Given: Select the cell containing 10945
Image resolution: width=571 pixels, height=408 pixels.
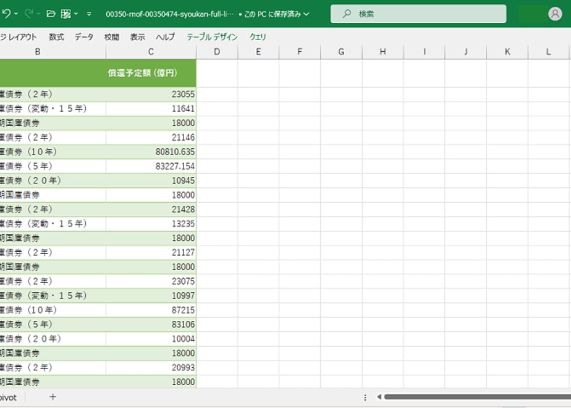Looking at the screenshot, I should tap(151, 181).
